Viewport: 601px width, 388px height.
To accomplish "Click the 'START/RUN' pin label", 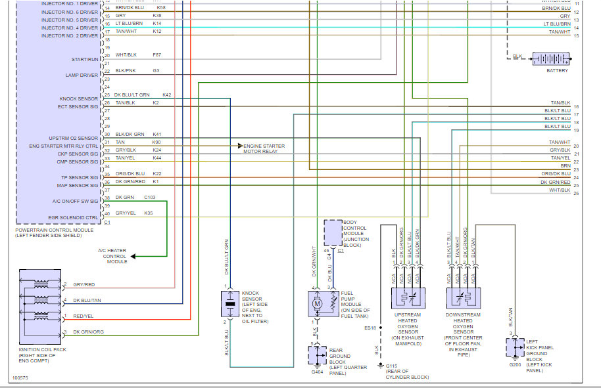I will tap(85, 59).
